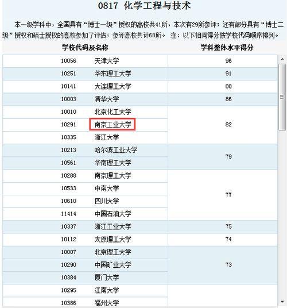Click school code 10141
Image resolution: width=287 pixels, height=308 pixels.
(x=68, y=86)
